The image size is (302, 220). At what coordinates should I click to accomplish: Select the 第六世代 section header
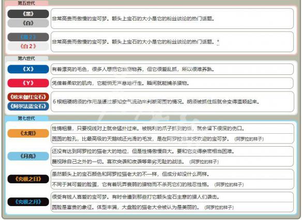[26, 58]
